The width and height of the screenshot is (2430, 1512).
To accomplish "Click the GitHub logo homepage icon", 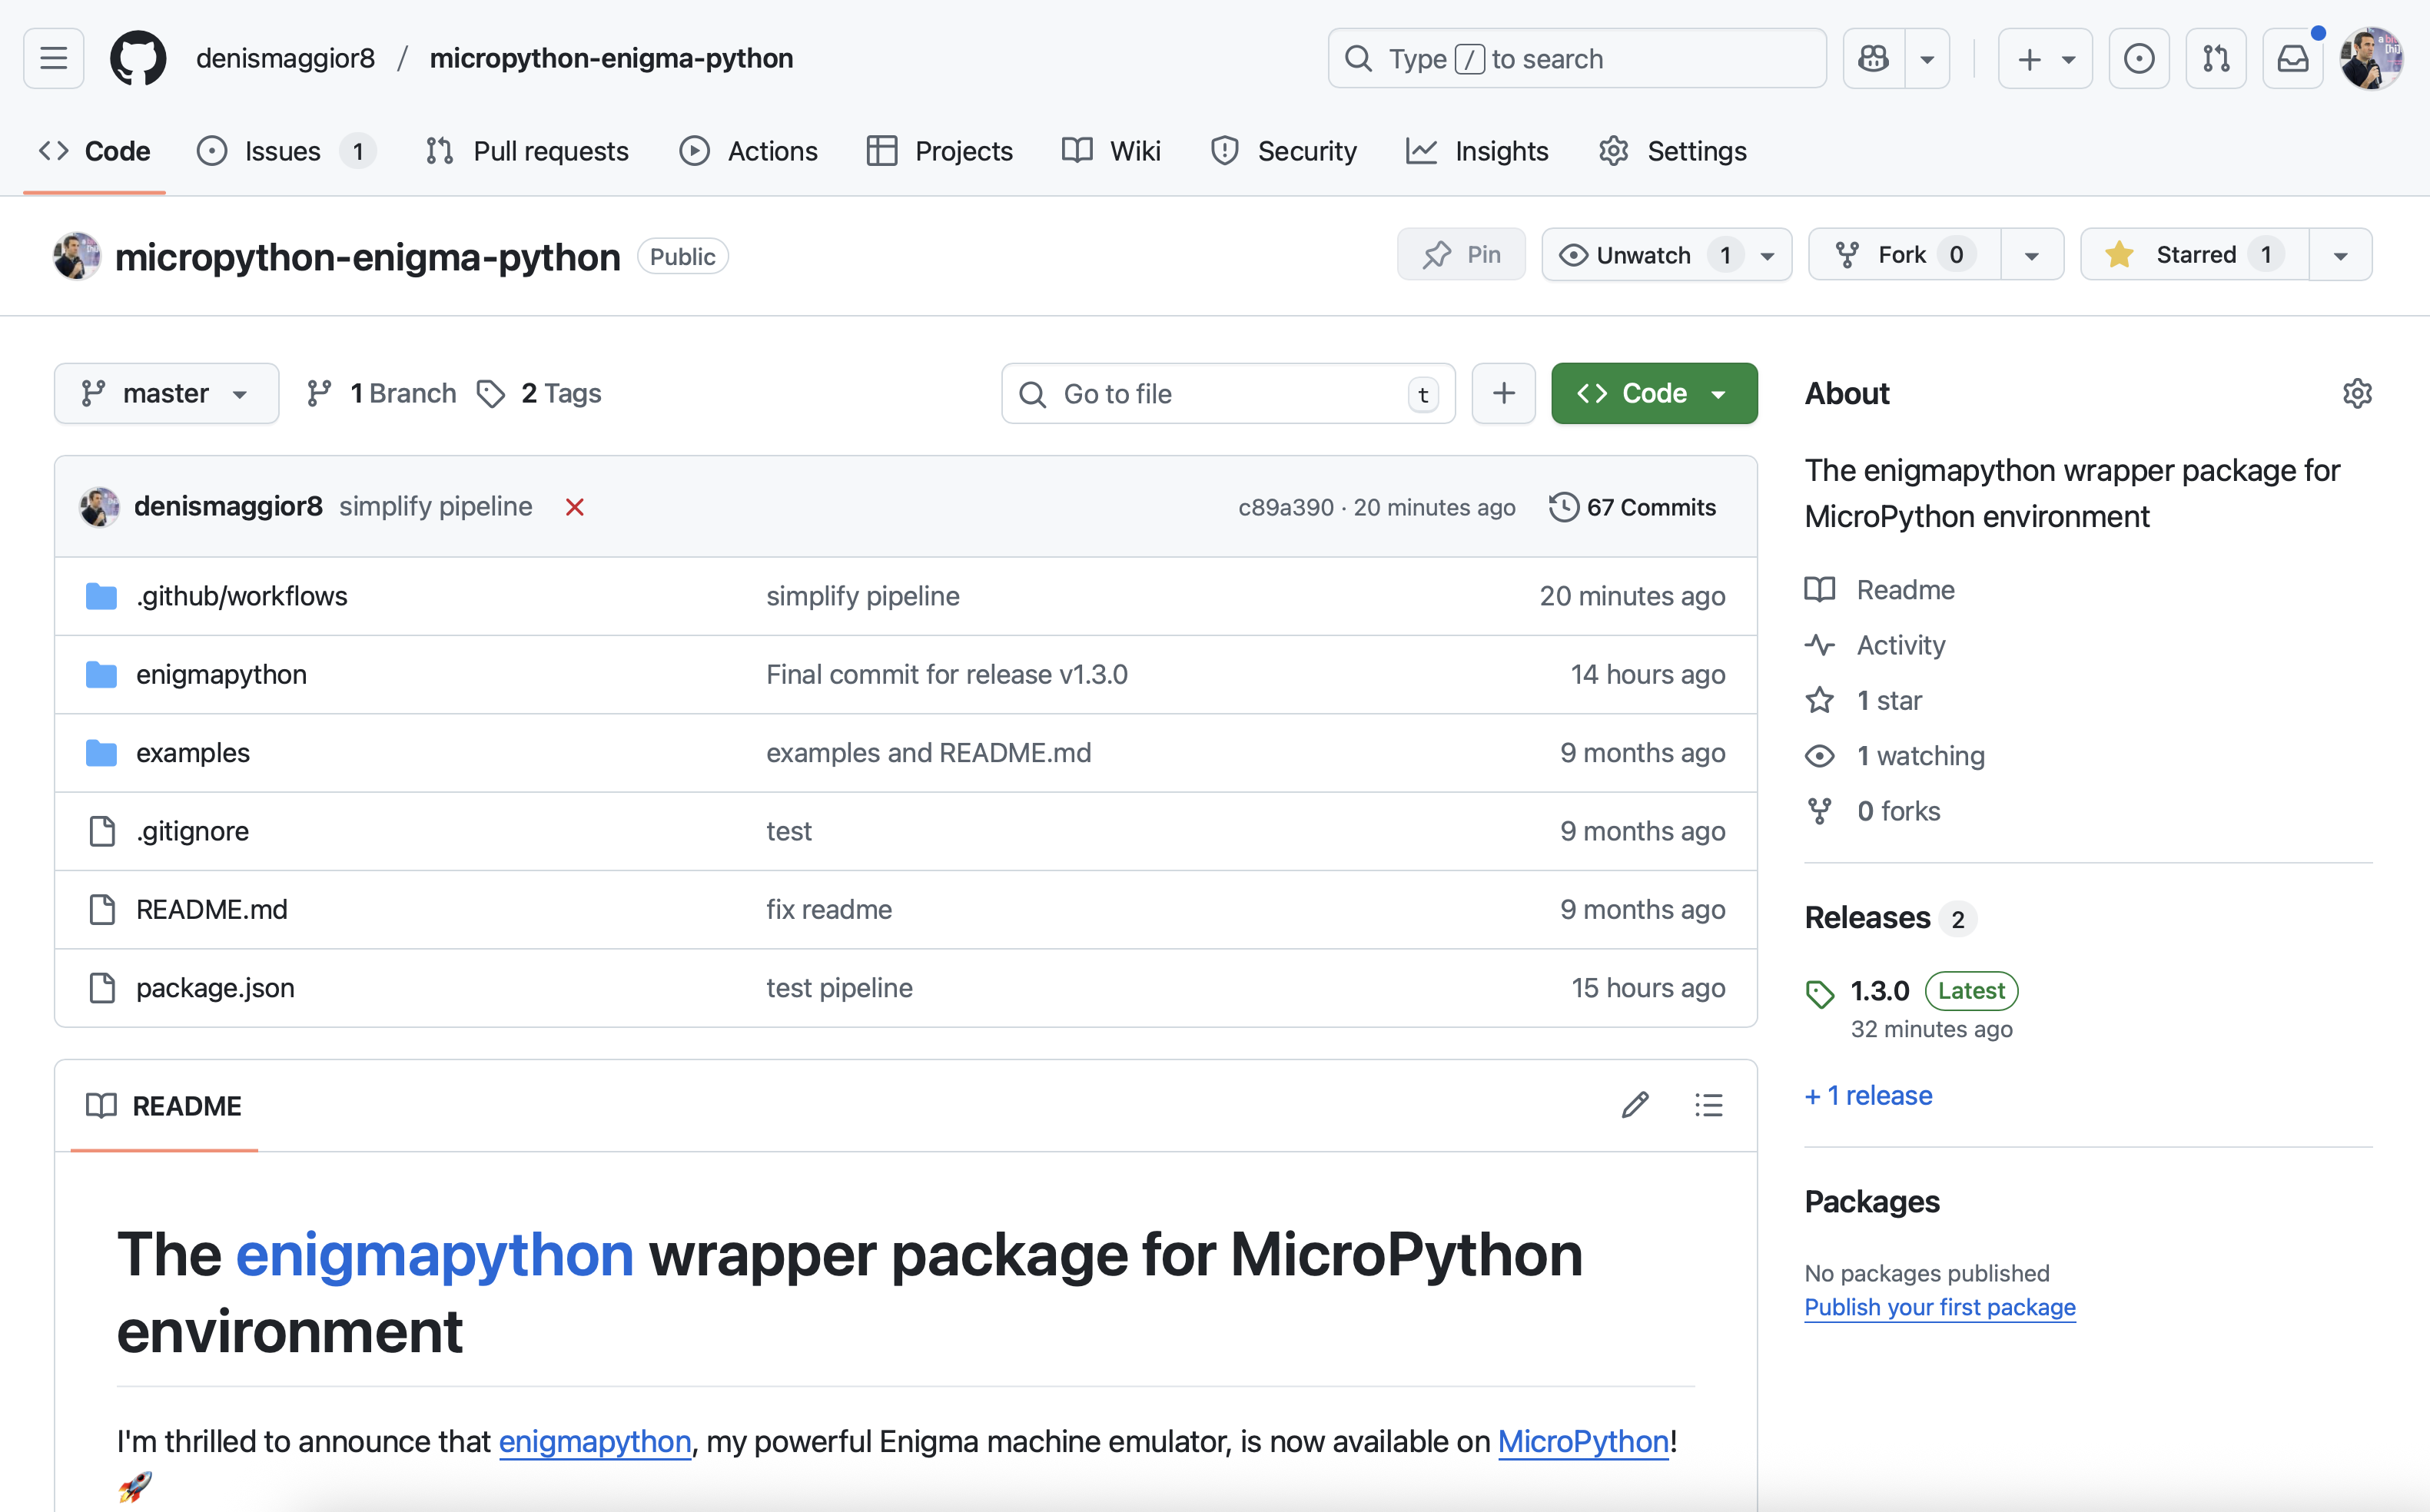I will [138, 58].
